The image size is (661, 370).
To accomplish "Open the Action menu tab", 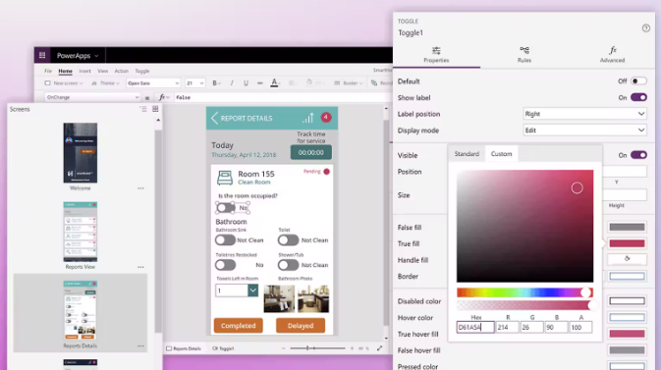I will click(x=122, y=71).
